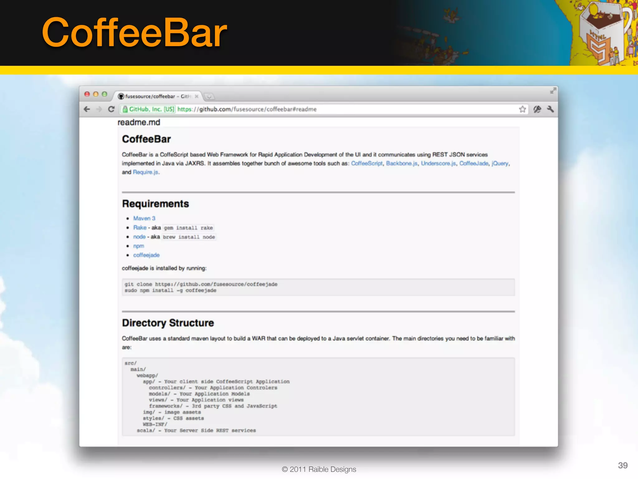Click the green lock security icon

click(125, 109)
